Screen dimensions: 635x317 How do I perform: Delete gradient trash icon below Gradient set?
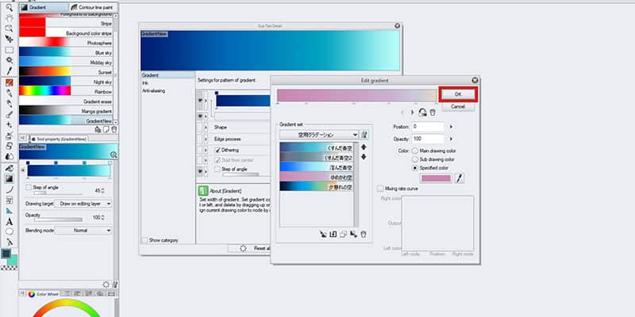tap(364, 234)
